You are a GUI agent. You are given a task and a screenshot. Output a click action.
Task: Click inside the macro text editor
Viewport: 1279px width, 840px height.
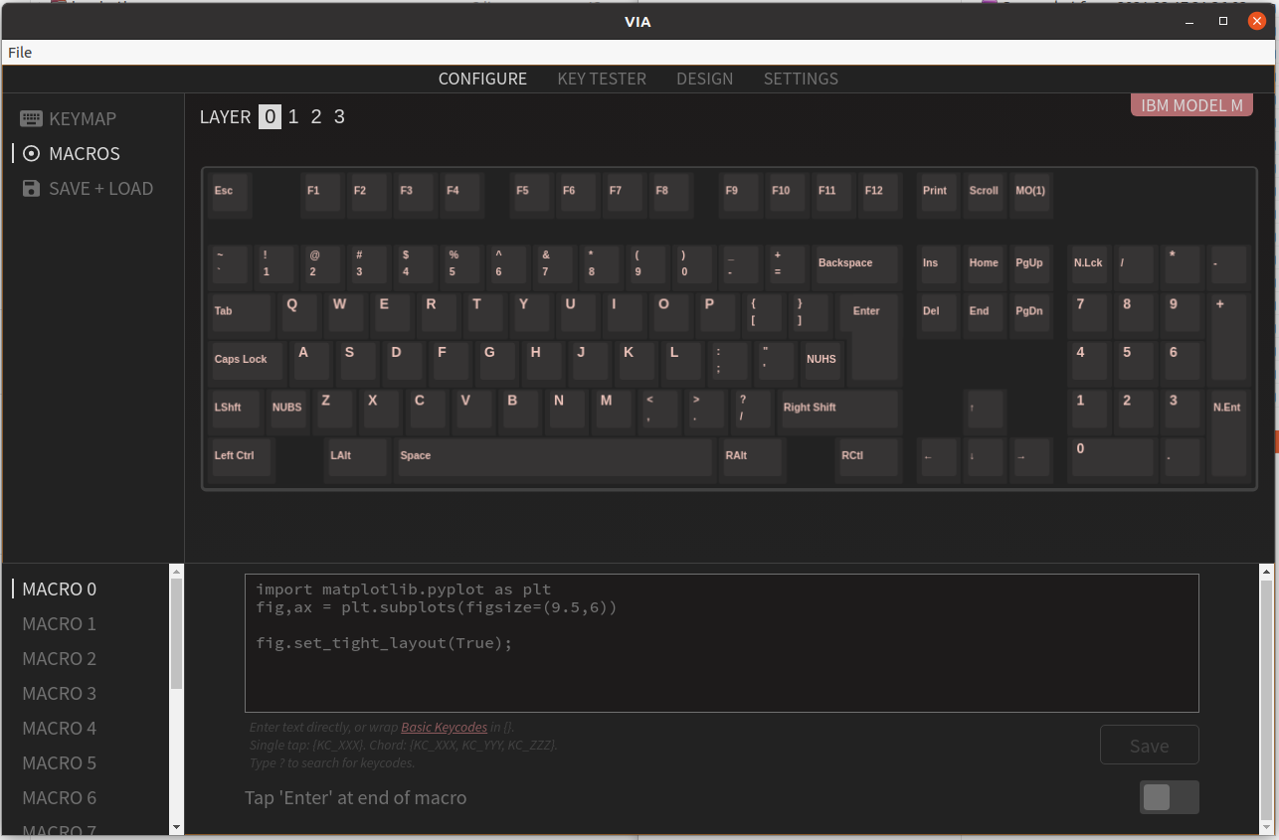coord(721,641)
